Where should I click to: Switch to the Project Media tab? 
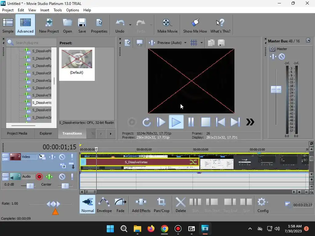pos(17,133)
